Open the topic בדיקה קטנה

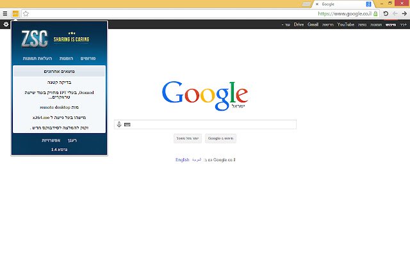pyautogui.click(x=60, y=83)
